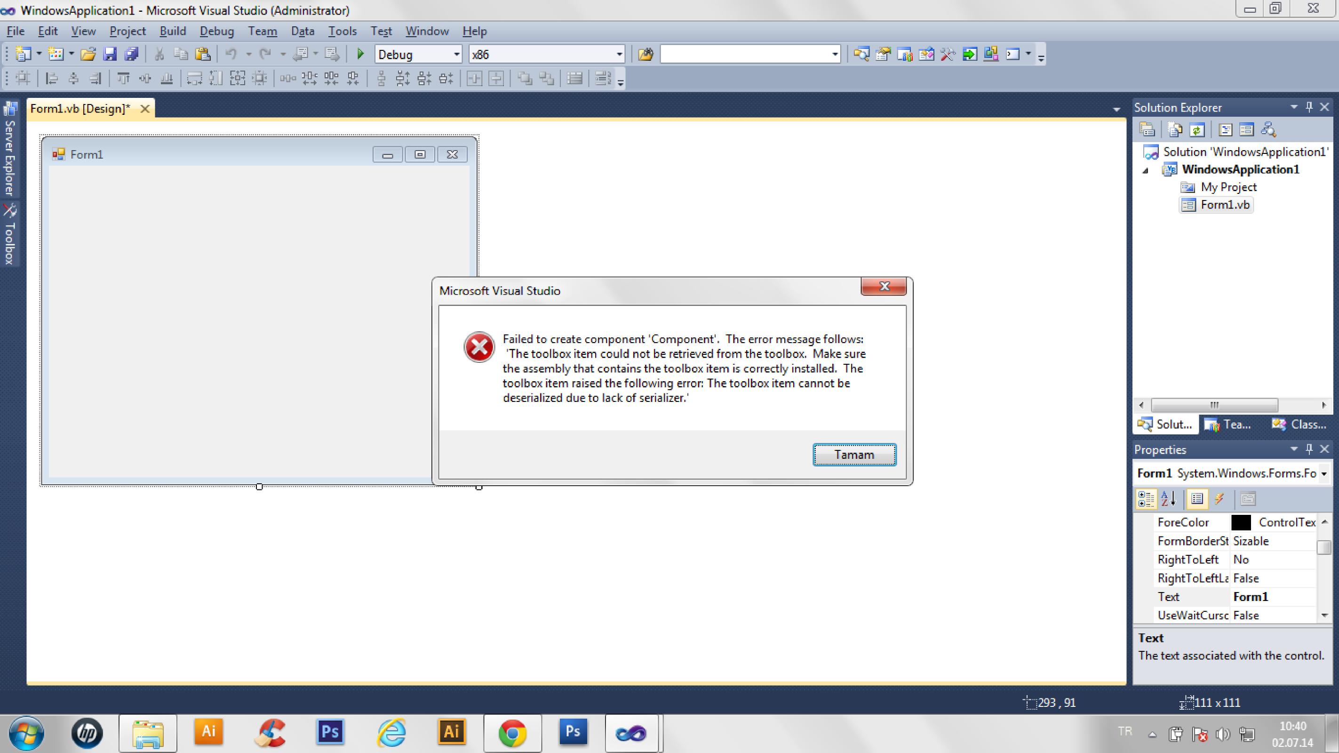
Task: Click the Categorized view icon in Properties
Action: [x=1146, y=499]
